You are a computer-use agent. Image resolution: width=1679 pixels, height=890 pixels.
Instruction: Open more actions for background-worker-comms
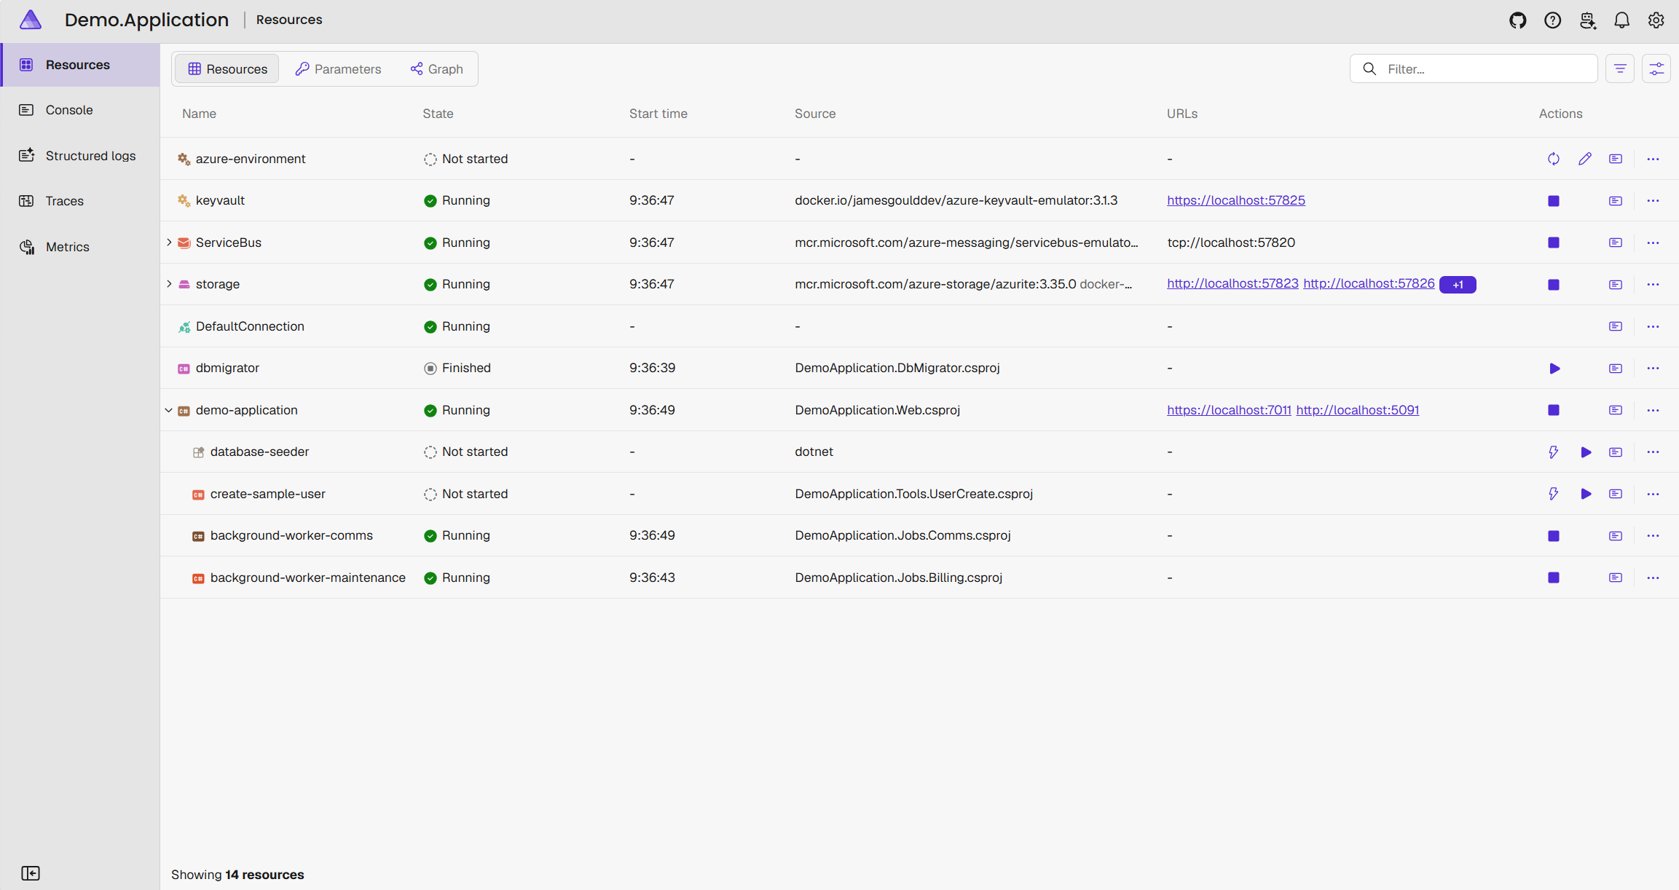pyautogui.click(x=1653, y=536)
